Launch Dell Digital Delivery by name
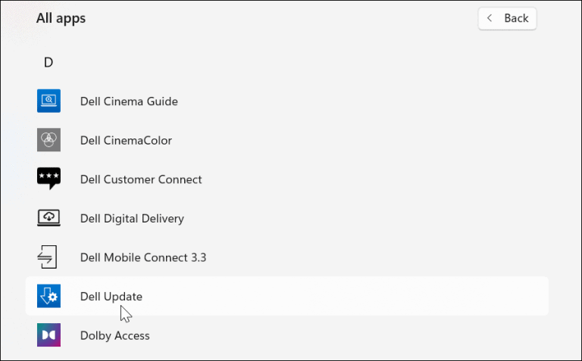This screenshot has width=582, height=361. coord(132,218)
